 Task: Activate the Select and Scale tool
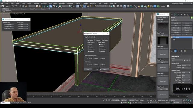pyautogui.click(x=57, y=6)
